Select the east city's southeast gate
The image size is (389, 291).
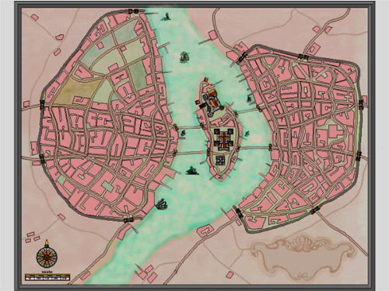tap(315, 210)
